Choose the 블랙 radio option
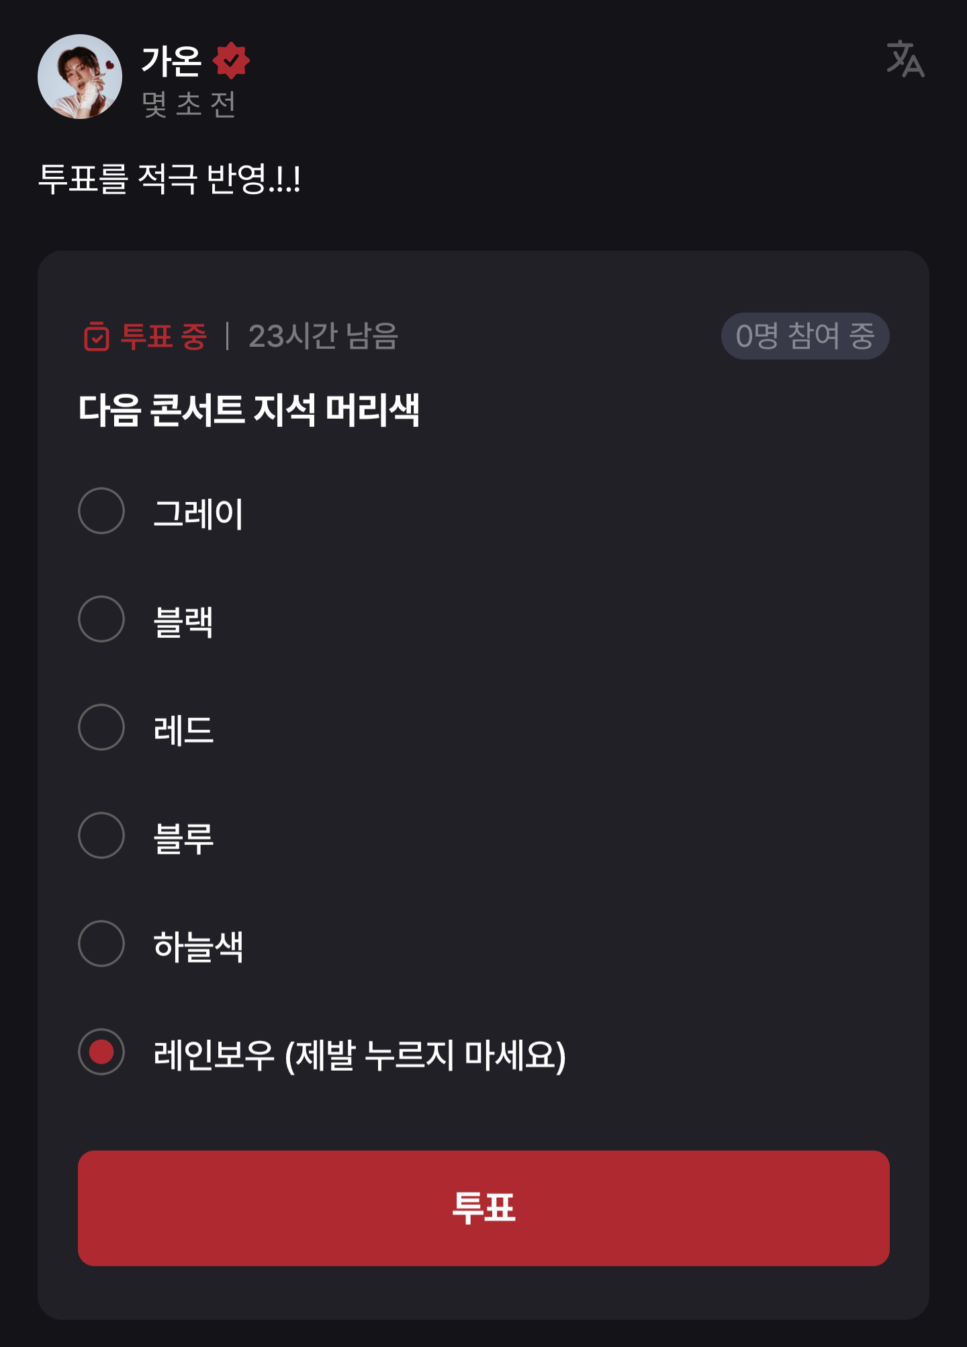This screenshot has width=967, height=1347. pos(101,619)
